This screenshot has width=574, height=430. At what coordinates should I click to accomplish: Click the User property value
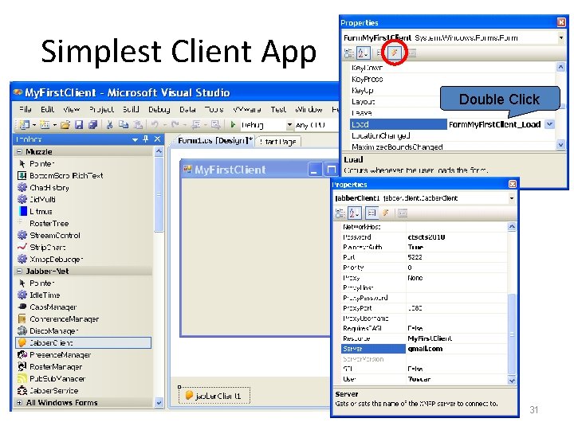click(x=457, y=379)
